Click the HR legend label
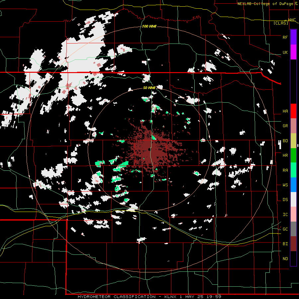 tap(285, 155)
